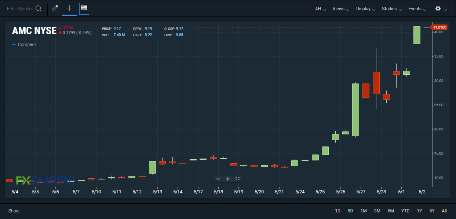
Task: Set chart range to 3M
Action: [377, 211]
